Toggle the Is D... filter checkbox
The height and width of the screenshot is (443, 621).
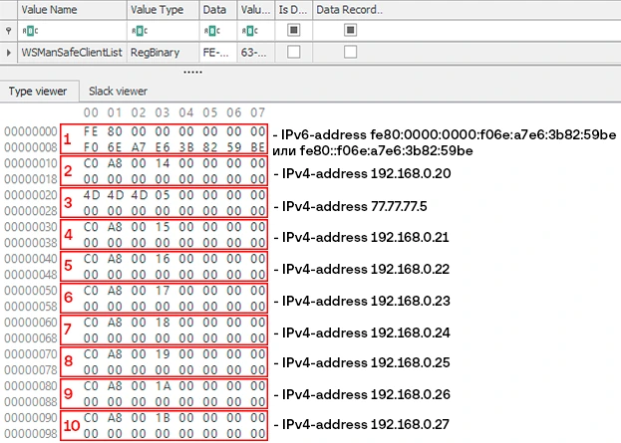pos(293,30)
